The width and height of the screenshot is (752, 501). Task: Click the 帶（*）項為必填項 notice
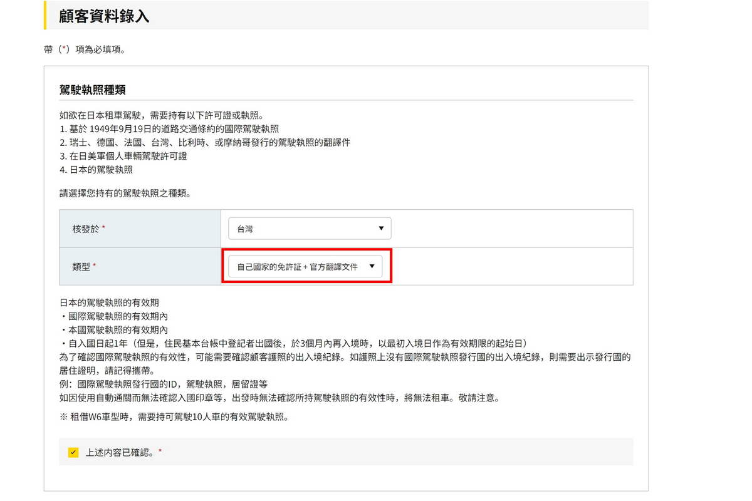(84, 49)
